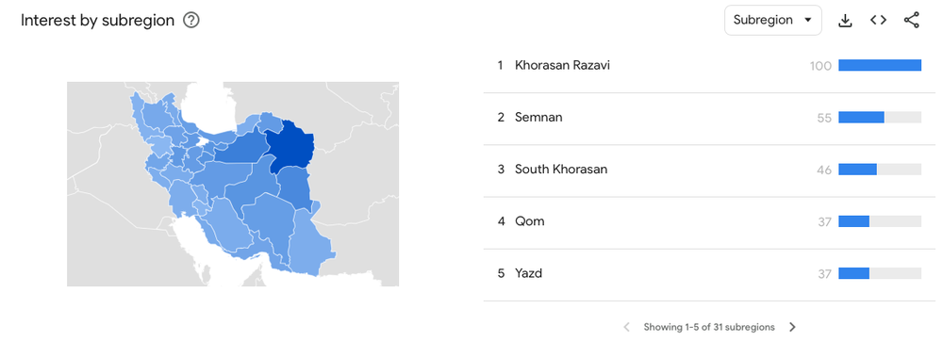Download the subregion data as CSV

pos(845,21)
